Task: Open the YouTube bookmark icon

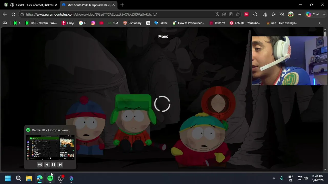Action: [x=101, y=23]
